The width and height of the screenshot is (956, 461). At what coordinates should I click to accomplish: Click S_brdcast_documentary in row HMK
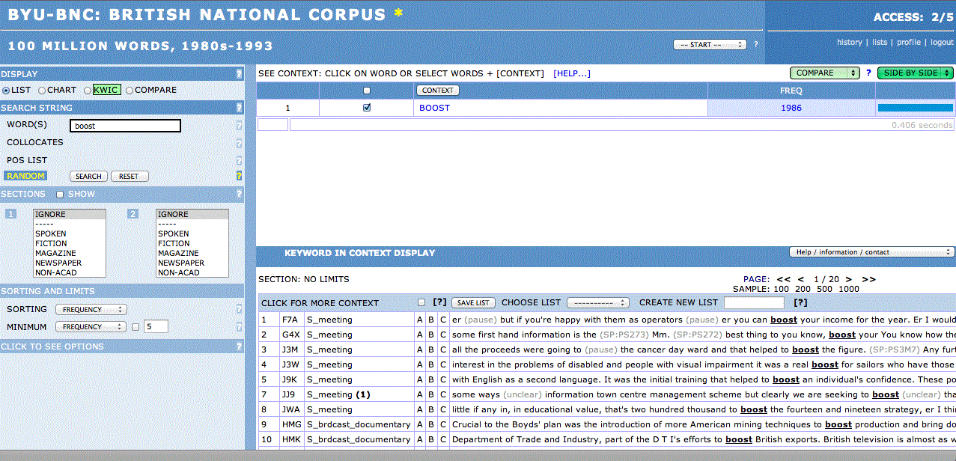pos(359,439)
